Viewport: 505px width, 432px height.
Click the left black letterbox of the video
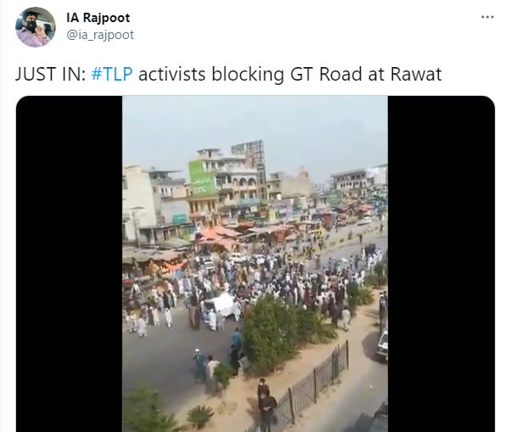(x=70, y=263)
